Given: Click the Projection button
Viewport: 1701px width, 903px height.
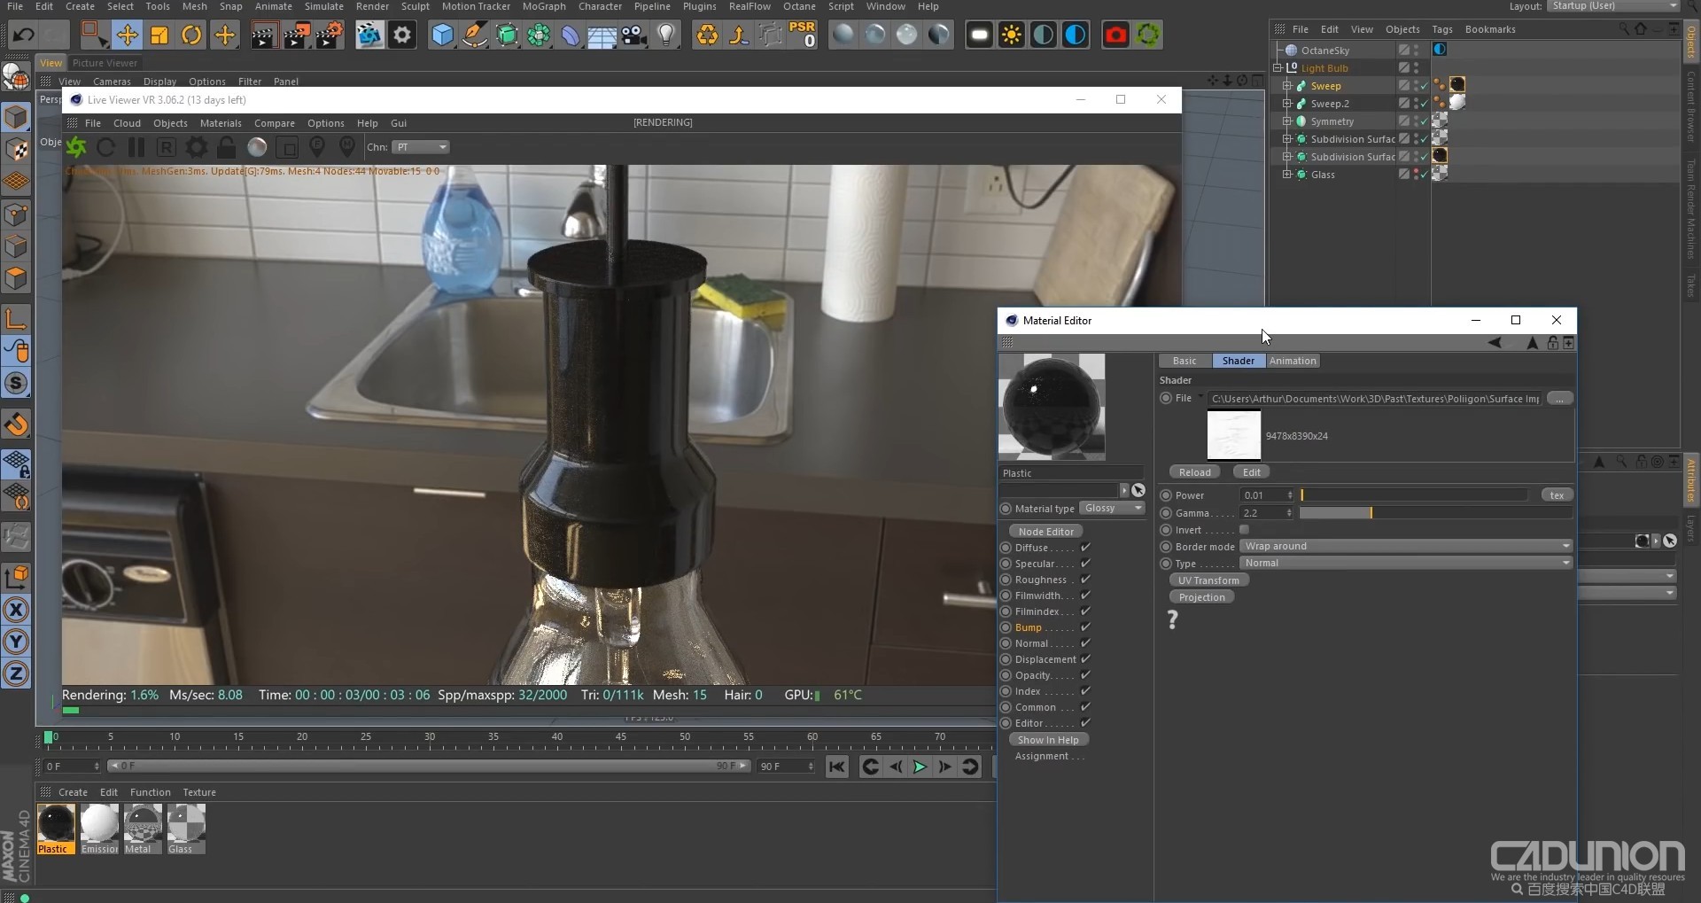Looking at the screenshot, I should pos(1201,597).
